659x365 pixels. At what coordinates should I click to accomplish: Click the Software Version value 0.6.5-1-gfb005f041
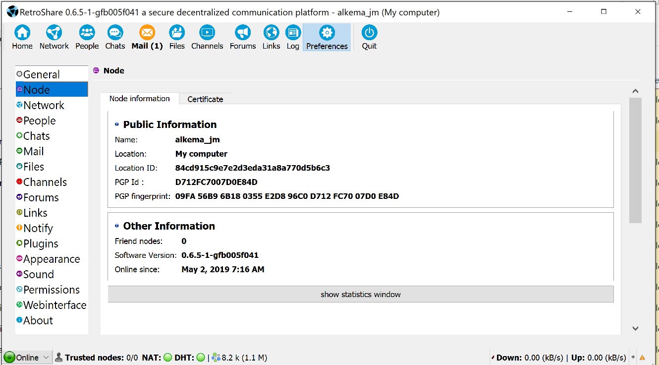pyautogui.click(x=220, y=255)
